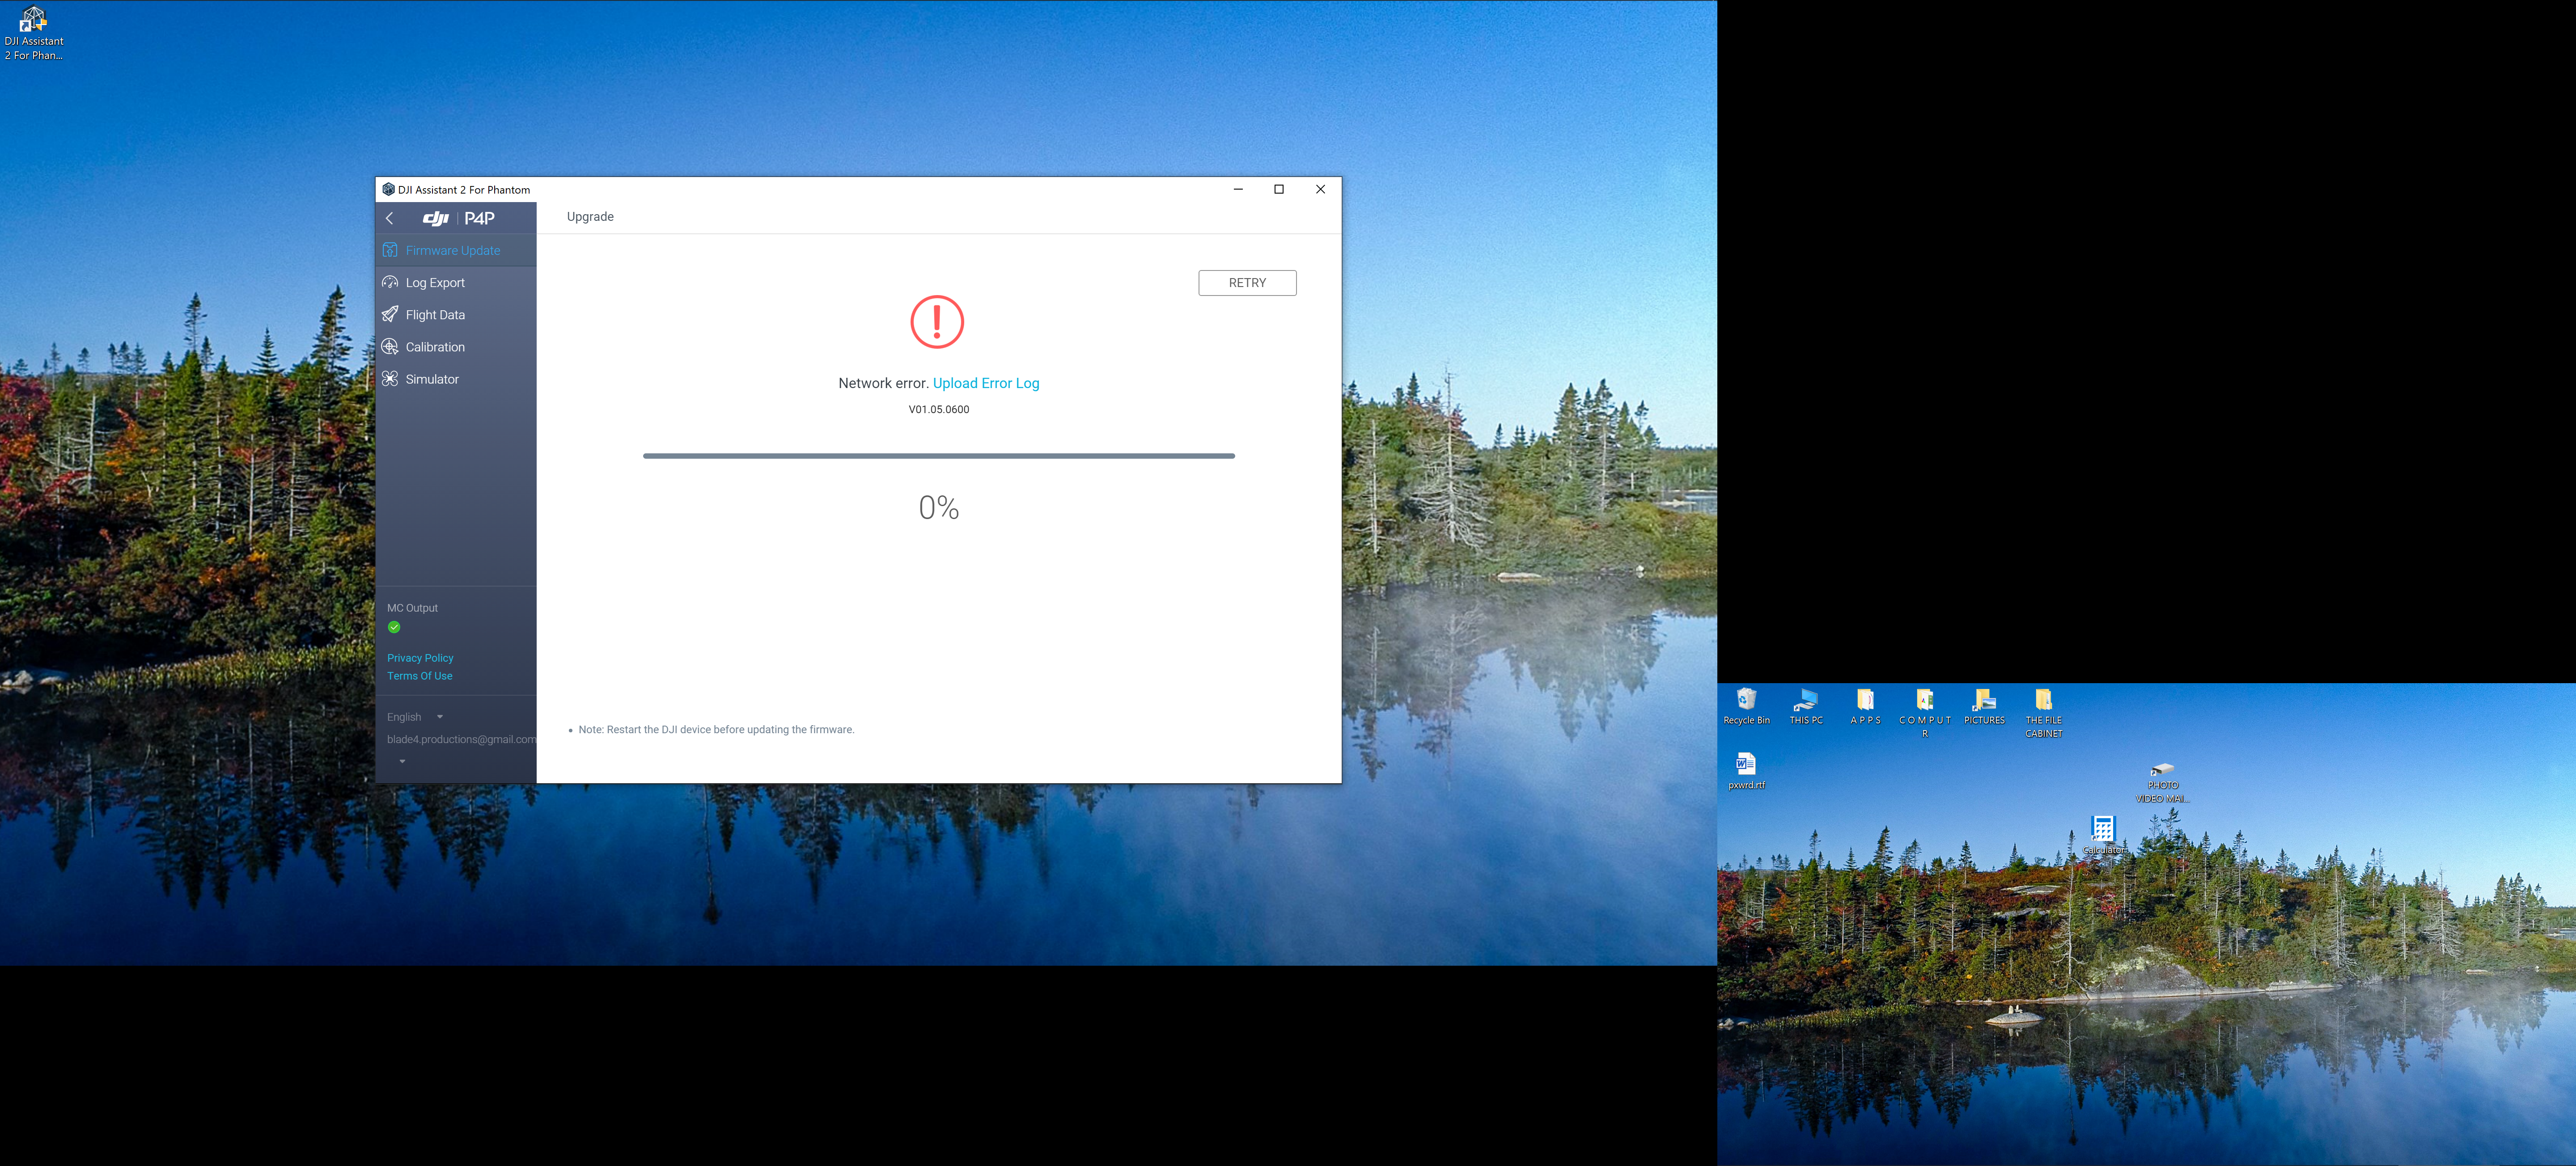Click the restart DJI device note text

716,730
